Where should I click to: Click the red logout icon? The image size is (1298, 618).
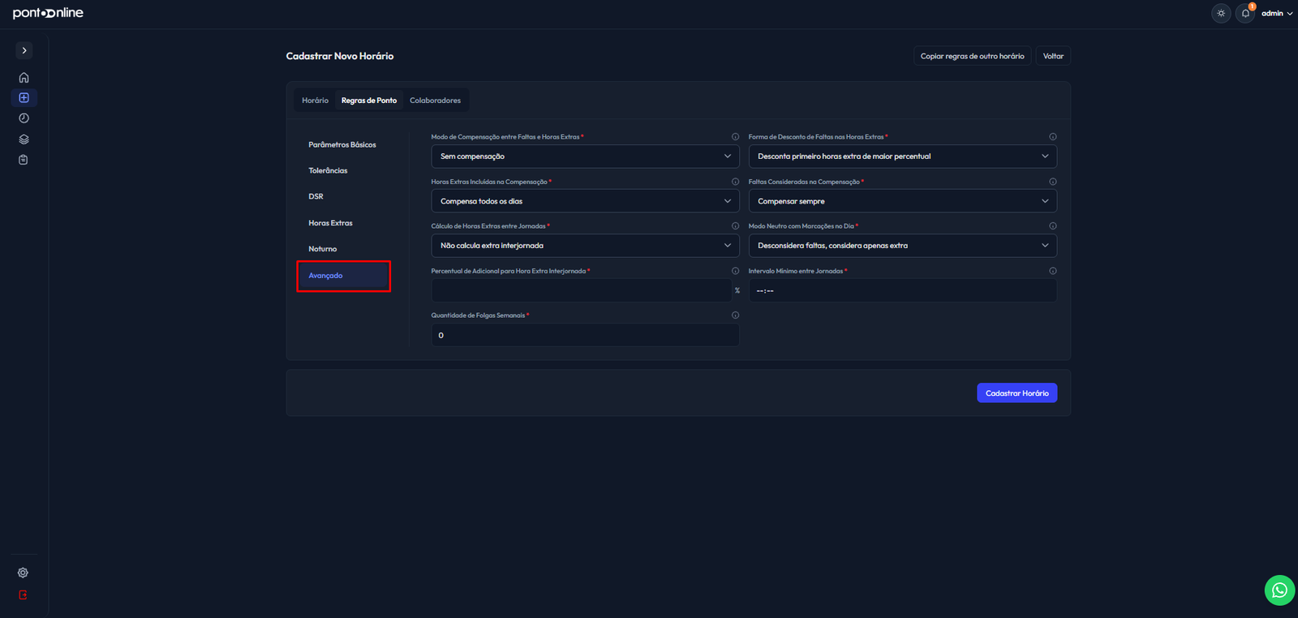23,595
